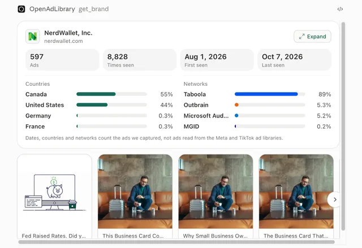Image resolution: width=362 pixels, height=248 pixels.
Task: Click the France percentage bar
Action: click(111, 127)
